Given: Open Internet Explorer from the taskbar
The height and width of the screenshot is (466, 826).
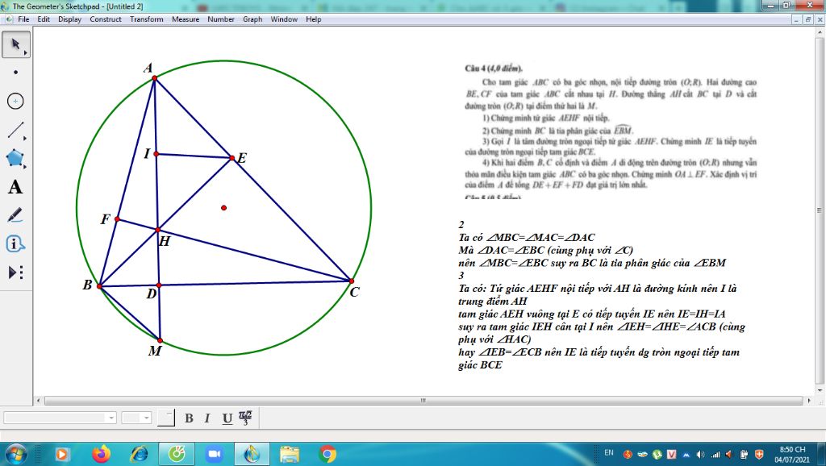Looking at the screenshot, I should point(139,454).
